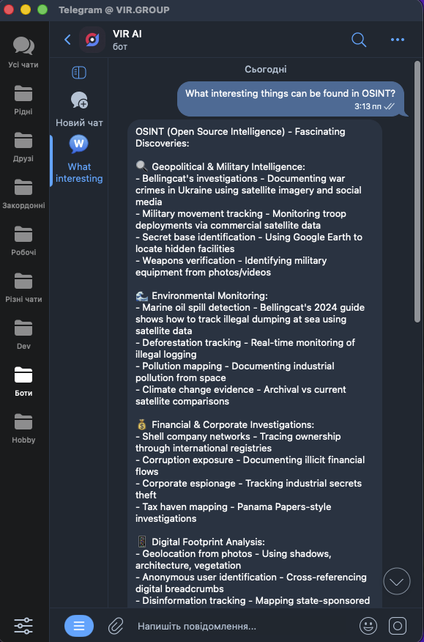Image resolution: width=424 pixels, height=642 pixels.
Task: Open the Hobby chat folder
Action: click(23, 428)
